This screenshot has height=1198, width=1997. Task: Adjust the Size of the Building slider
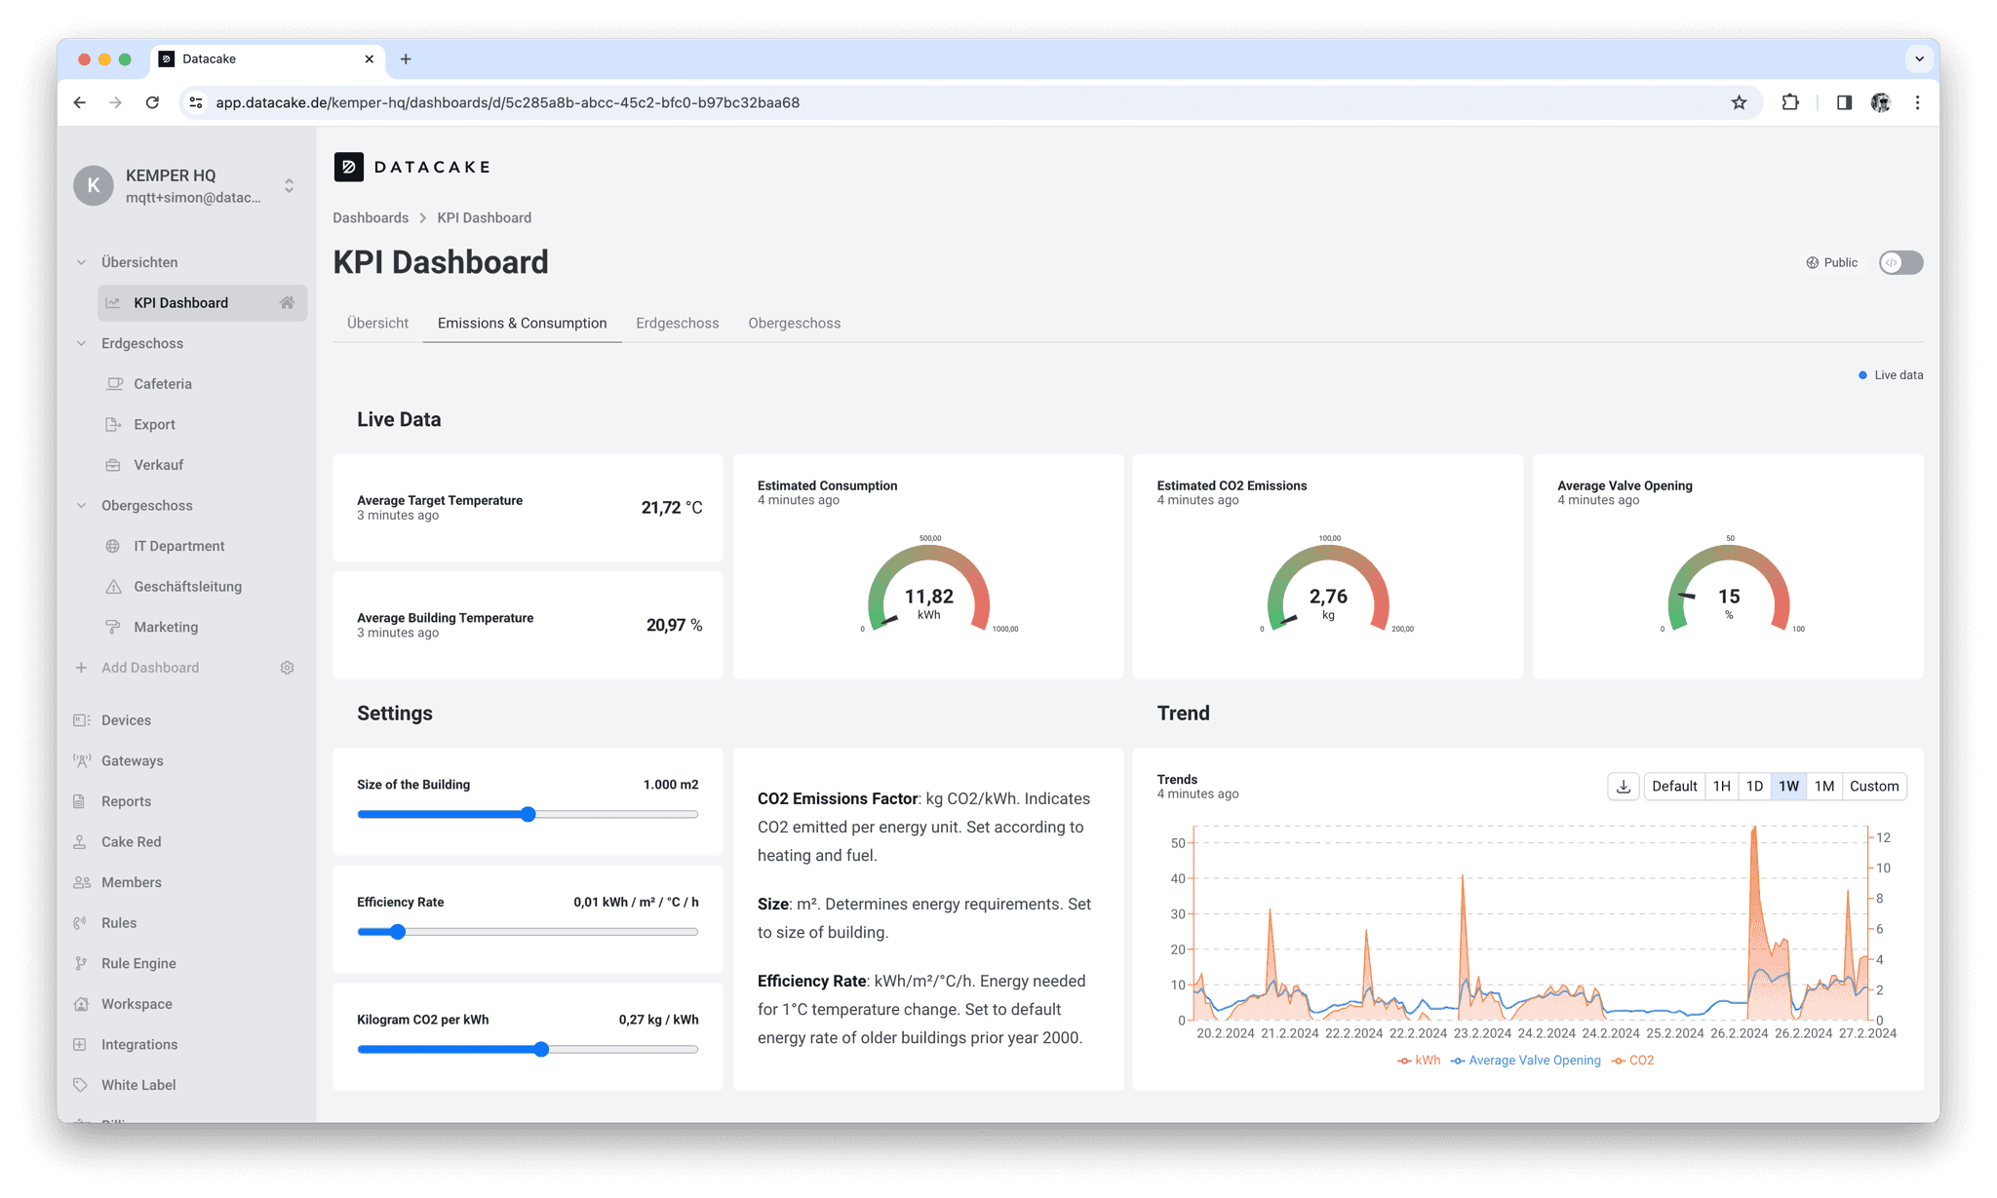click(528, 814)
